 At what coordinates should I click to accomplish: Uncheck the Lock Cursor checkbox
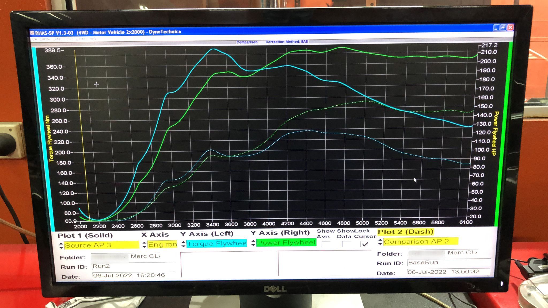pos(365,244)
